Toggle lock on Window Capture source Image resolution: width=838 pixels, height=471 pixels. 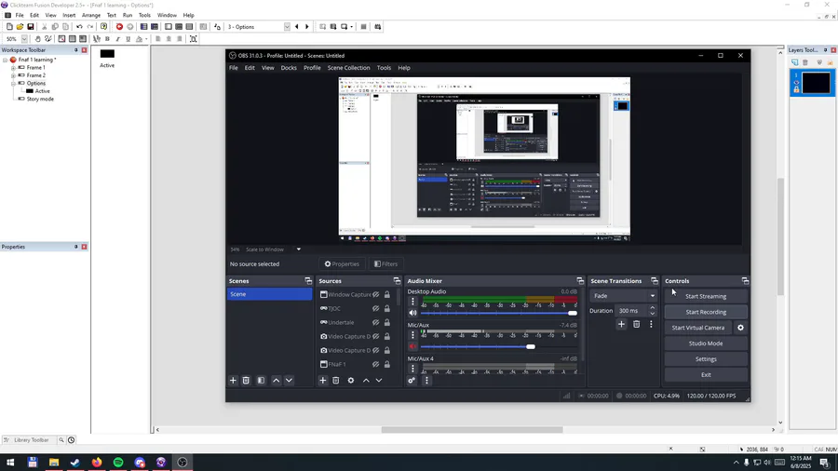pyautogui.click(x=387, y=294)
